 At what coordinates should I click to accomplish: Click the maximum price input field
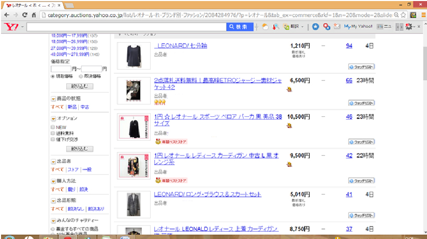pos(92,69)
